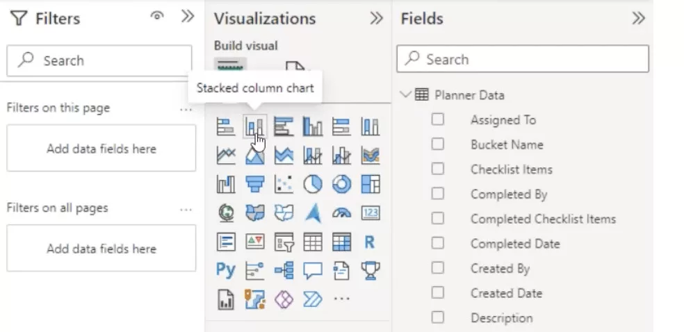Viewport: 684px width, 332px height.
Task: Insert a Paginated report visual
Action: (226, 299)
